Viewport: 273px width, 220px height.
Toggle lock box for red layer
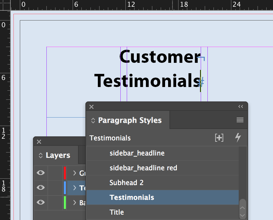point(55,173)
